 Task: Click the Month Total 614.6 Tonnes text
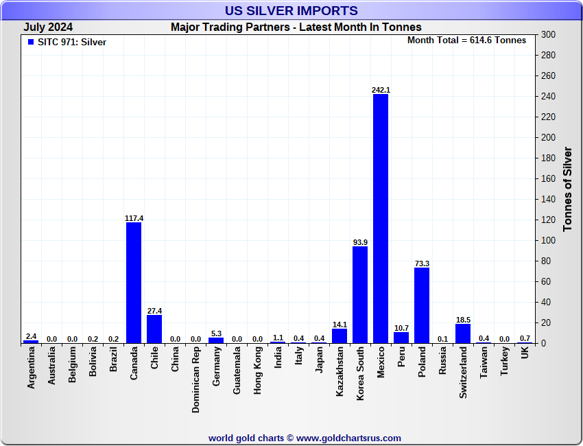click(x=466, y=40)
